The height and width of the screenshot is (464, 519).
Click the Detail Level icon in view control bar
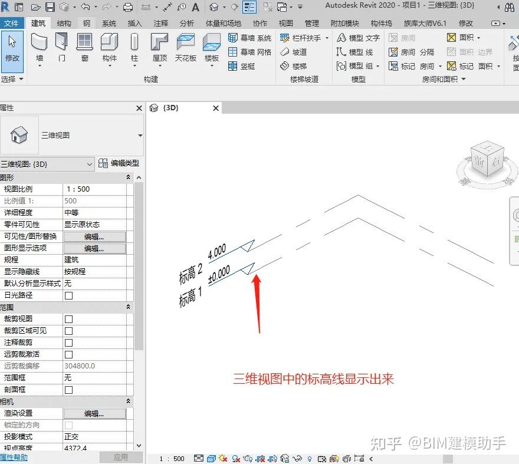(199, 459)
